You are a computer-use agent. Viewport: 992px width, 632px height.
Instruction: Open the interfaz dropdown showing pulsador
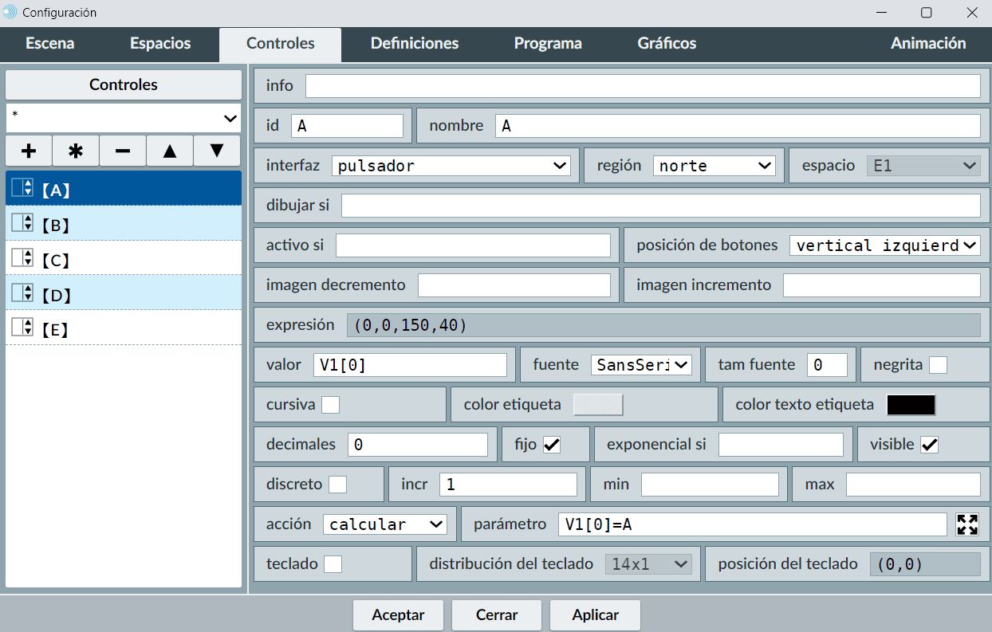pyautogui.click(x=451, y=166)
